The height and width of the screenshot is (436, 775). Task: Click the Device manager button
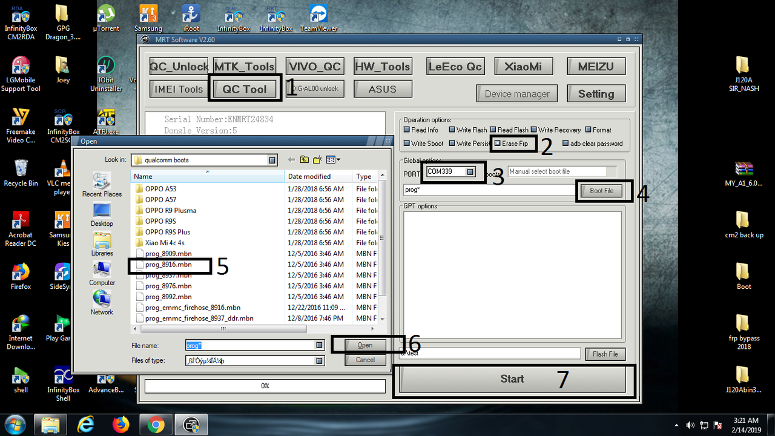(517, 94)
